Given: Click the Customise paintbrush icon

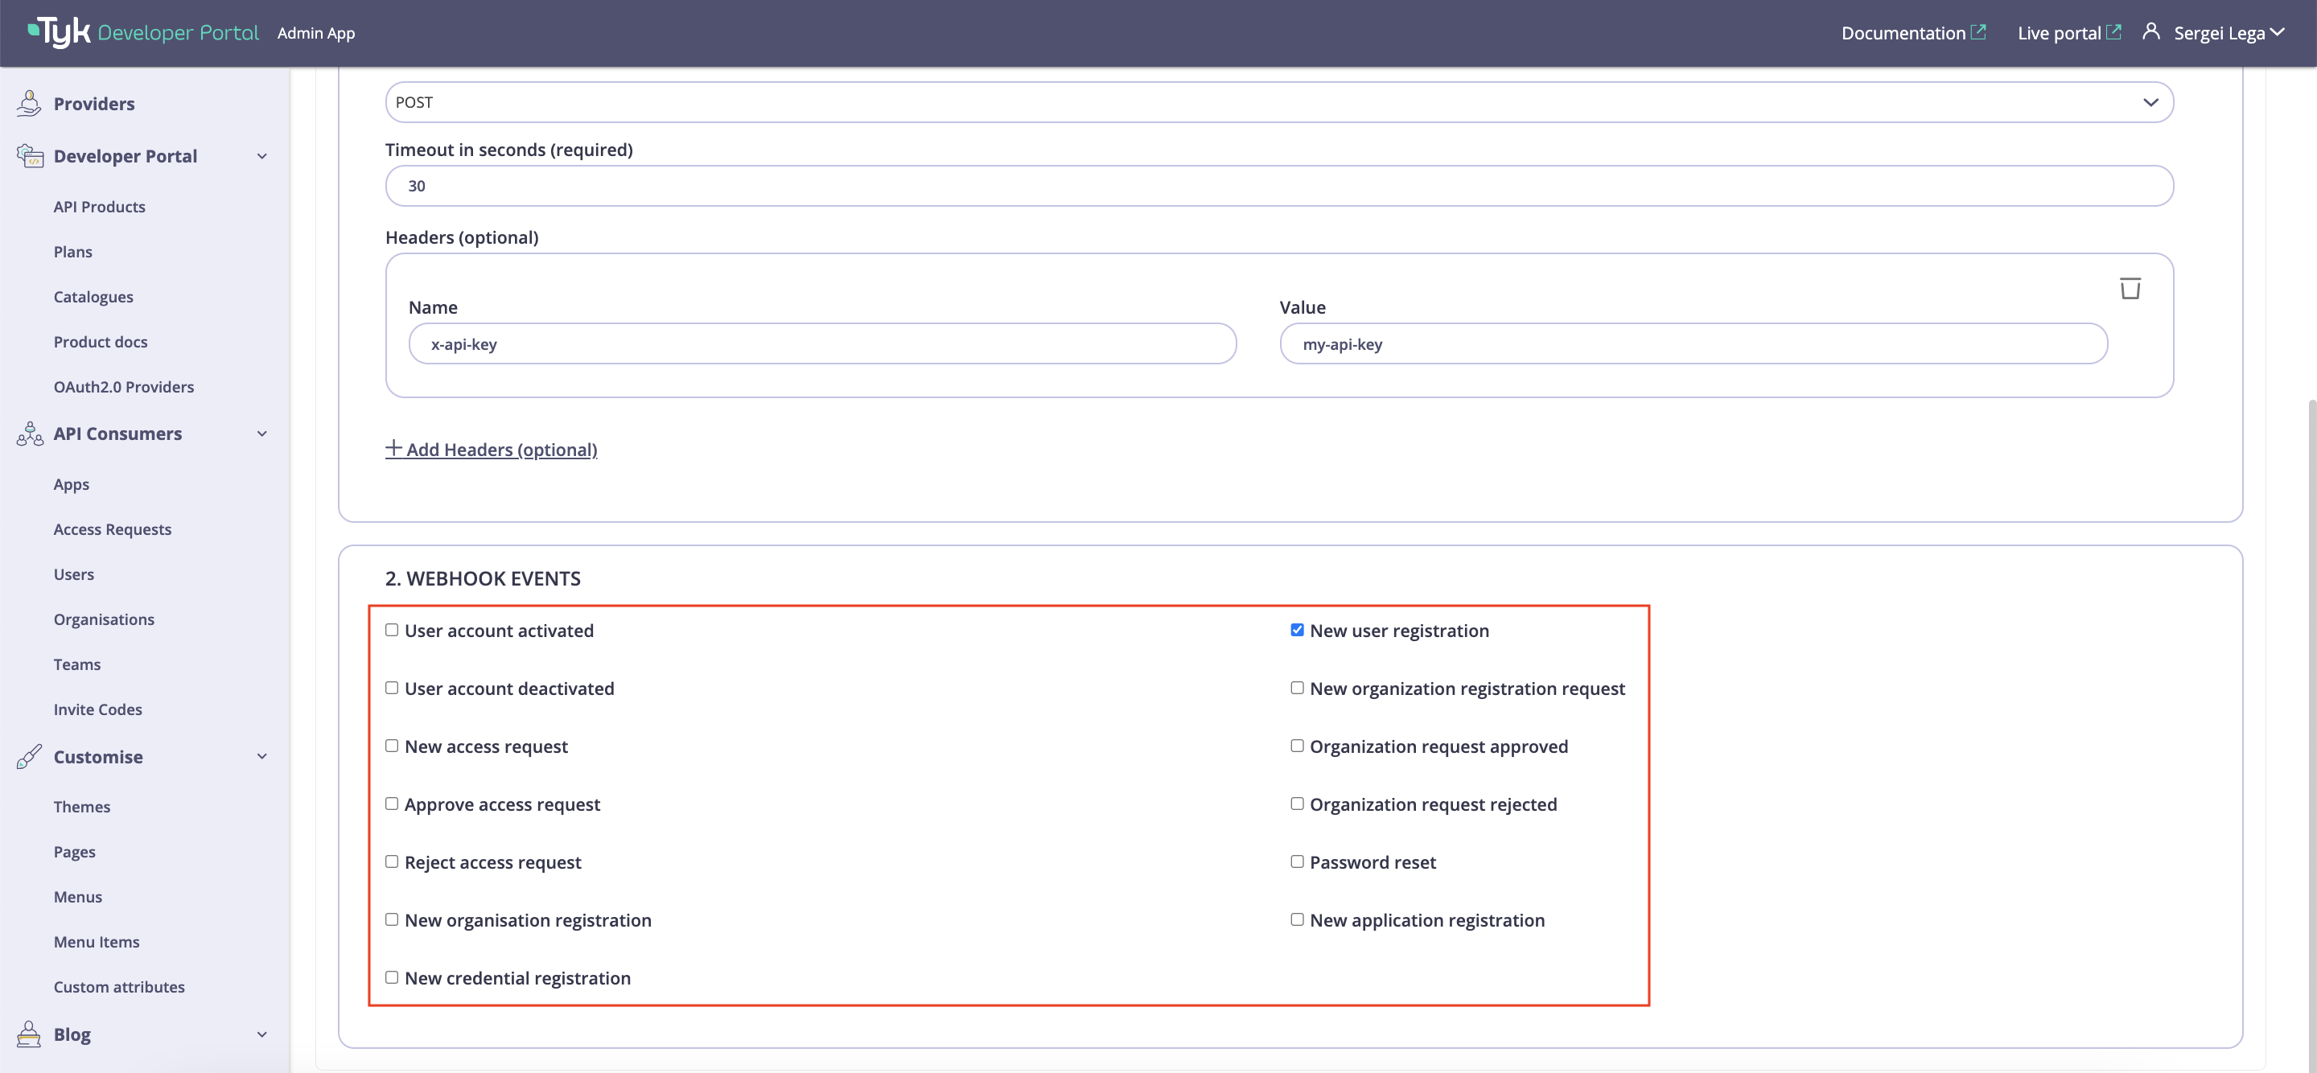Looking at the screenshot, I should coord(29,755).
